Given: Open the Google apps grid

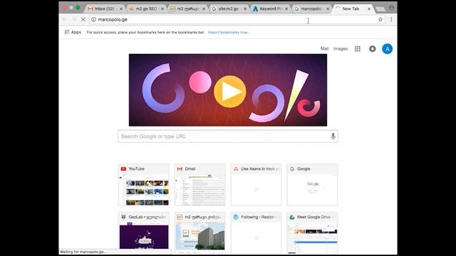Looking at the screenshot, I should pos(358,49).
